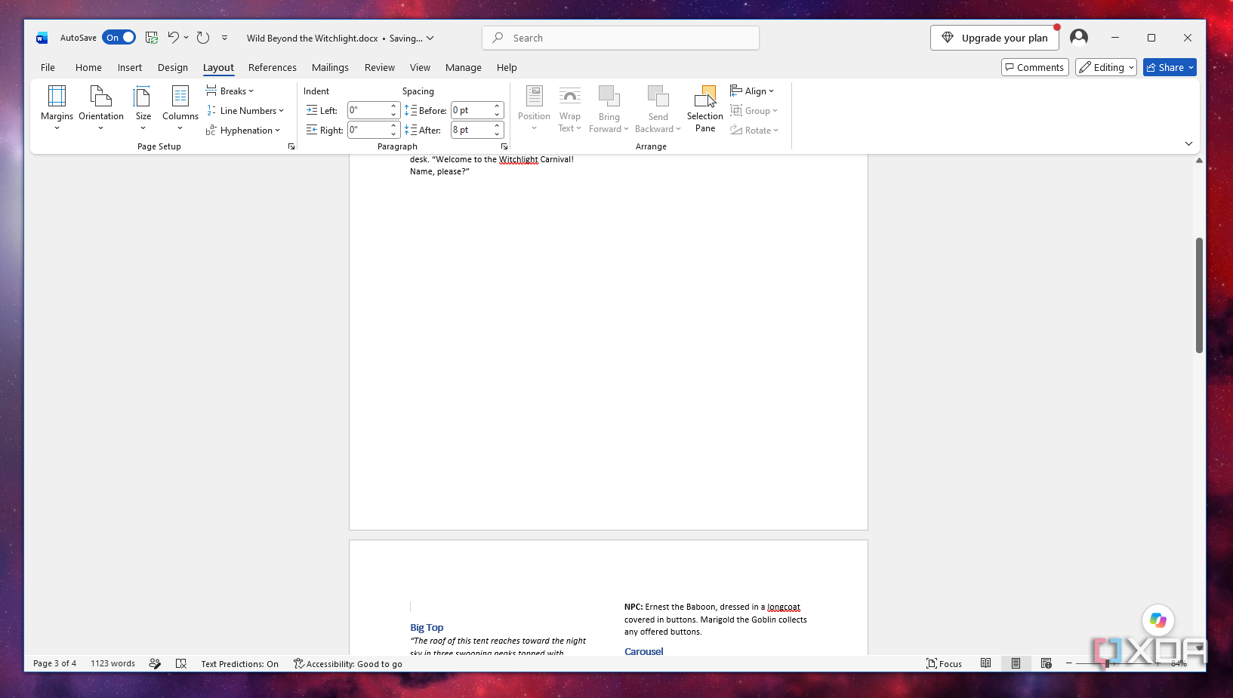Open the Comments pane button
Screen dimensions: 1233x698
pos(1034,67)
